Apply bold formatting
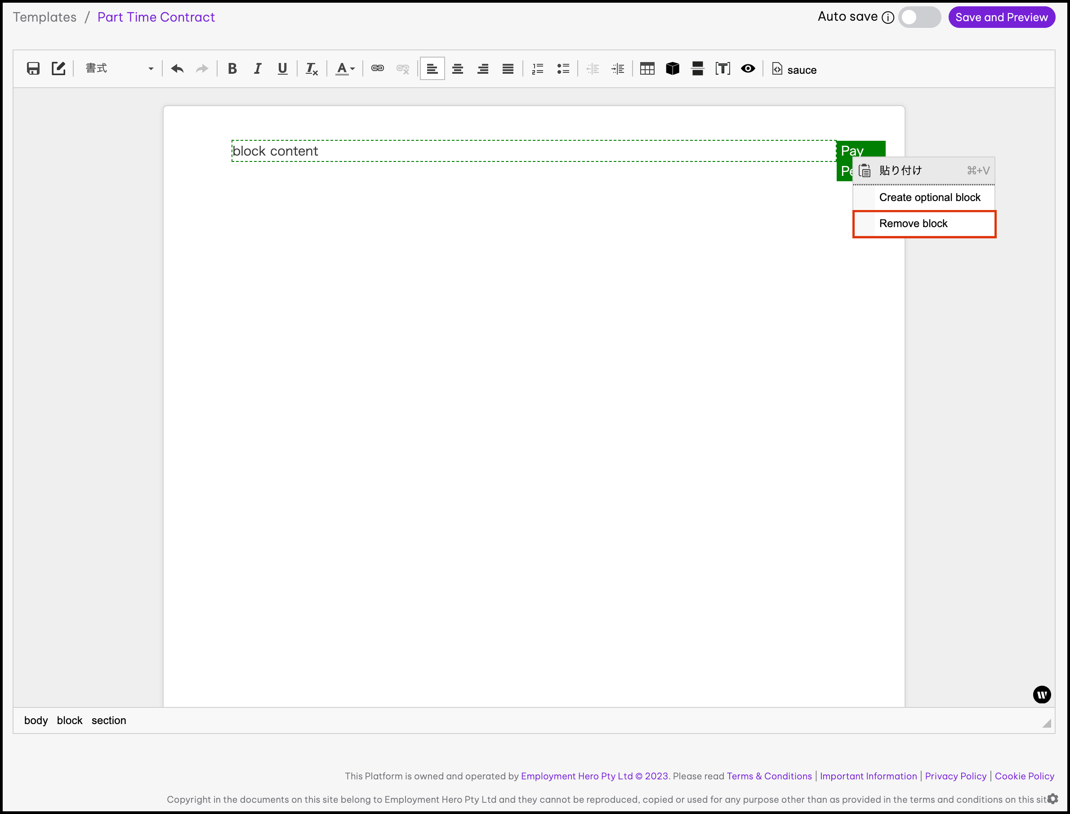This screenshot has width=1070, height=814. [232, 69]
